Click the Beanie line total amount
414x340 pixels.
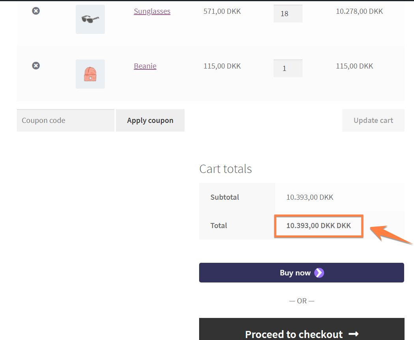[x=354, y=66]
